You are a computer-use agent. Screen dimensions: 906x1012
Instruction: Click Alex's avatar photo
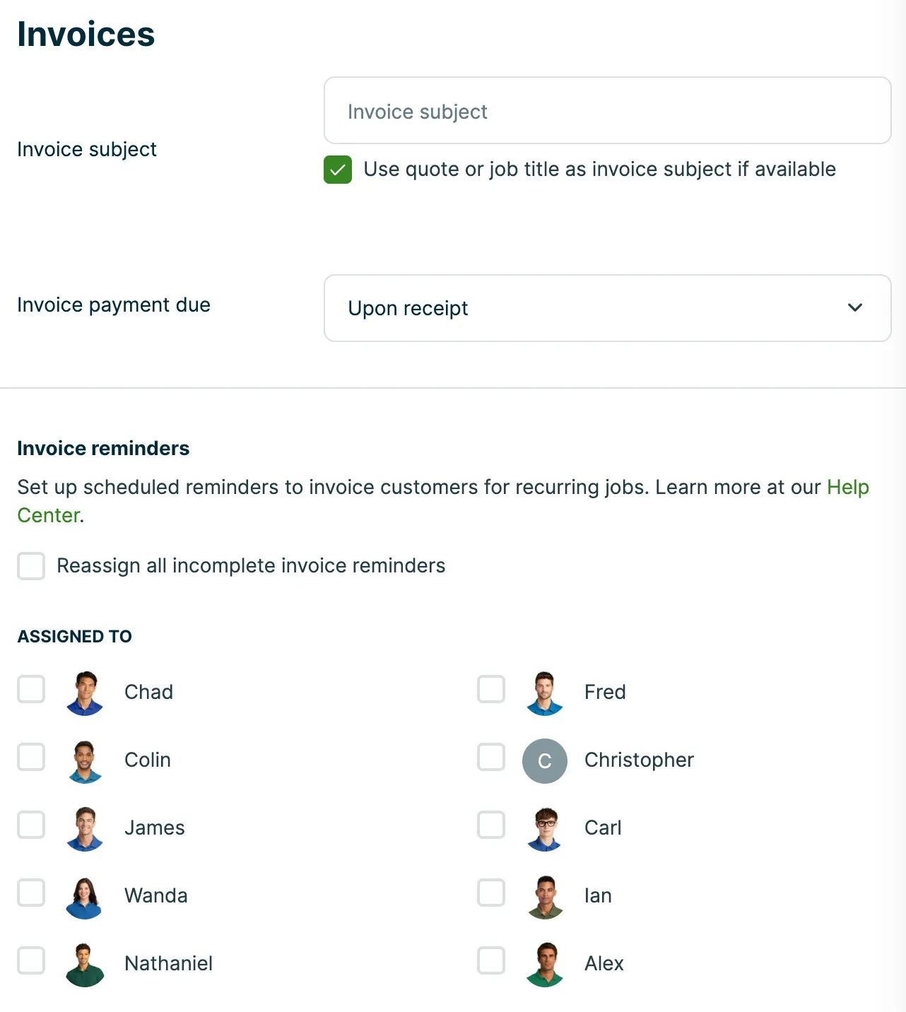click(x=545, y=965)
